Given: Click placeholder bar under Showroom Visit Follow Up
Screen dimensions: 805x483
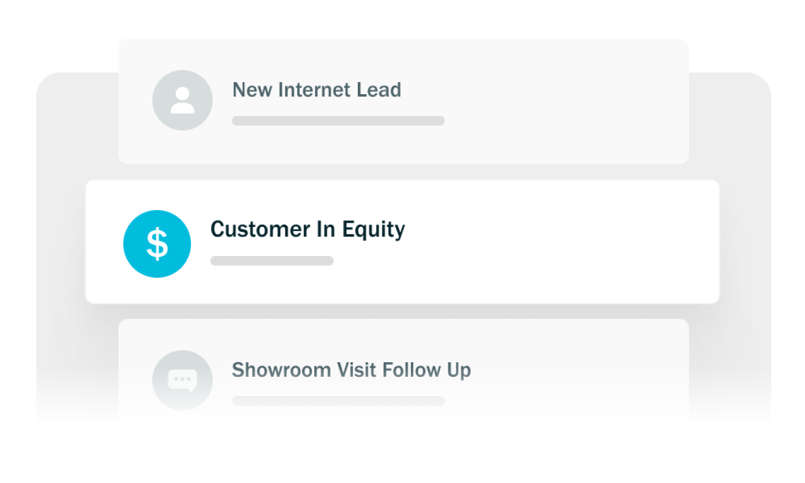Looking at the screenshot, I should (338, 401).
